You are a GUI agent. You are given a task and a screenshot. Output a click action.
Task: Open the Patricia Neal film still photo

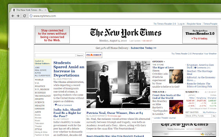pyautogui.click(x=118, y=84)
